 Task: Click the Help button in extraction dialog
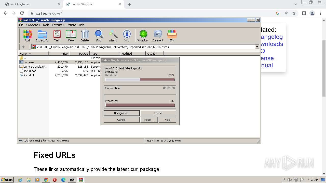pyautogui.click(x=167, y=120)
